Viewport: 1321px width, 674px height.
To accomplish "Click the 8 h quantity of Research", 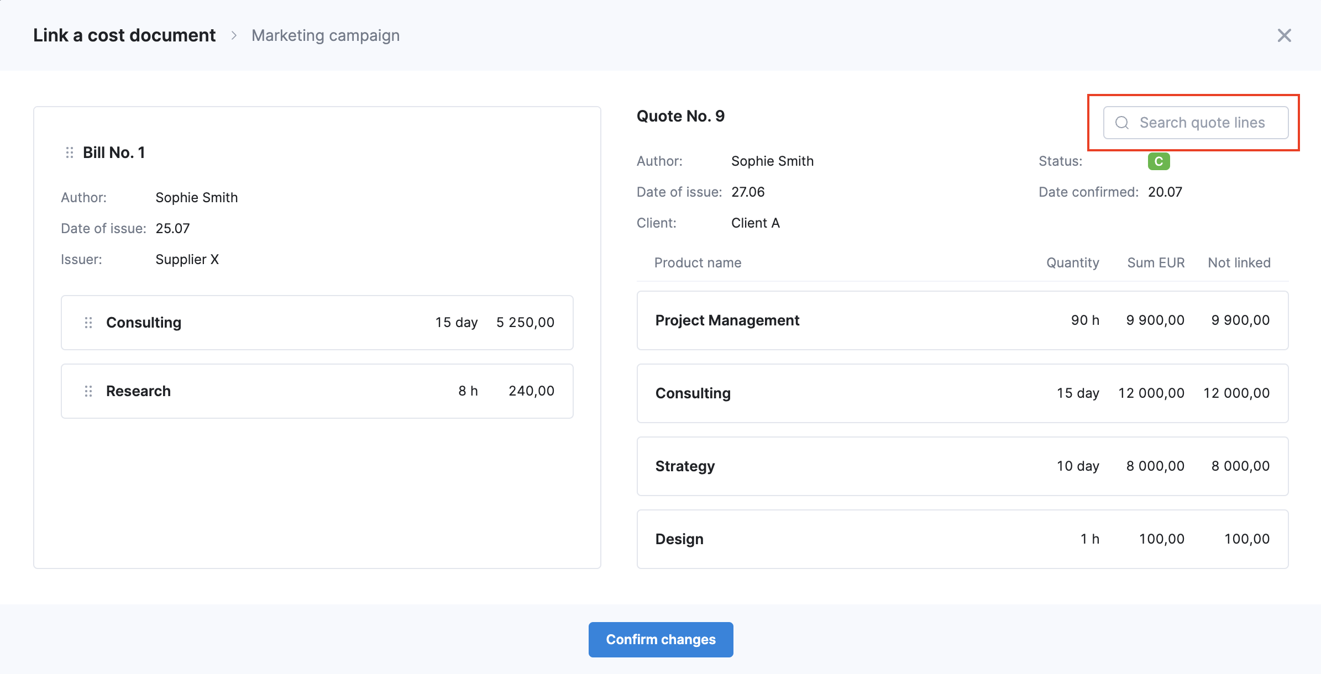I will [468, 391].
